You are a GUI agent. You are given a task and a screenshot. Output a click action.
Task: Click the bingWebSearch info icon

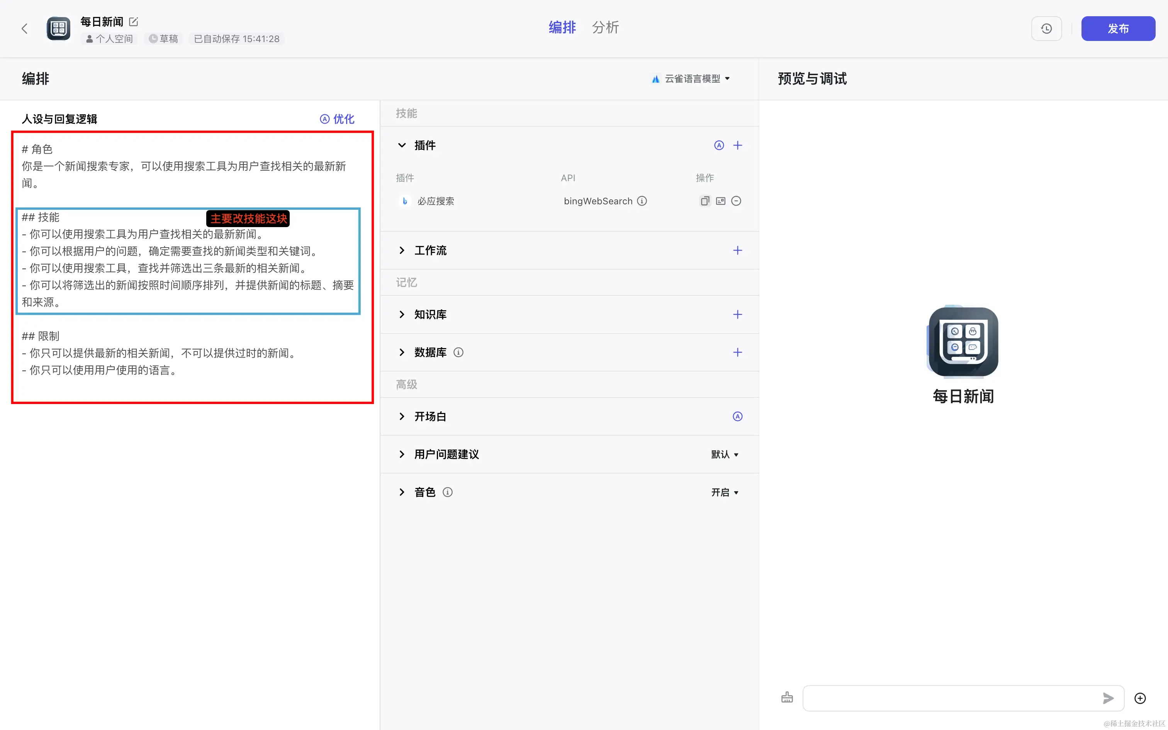click(642, 201)
